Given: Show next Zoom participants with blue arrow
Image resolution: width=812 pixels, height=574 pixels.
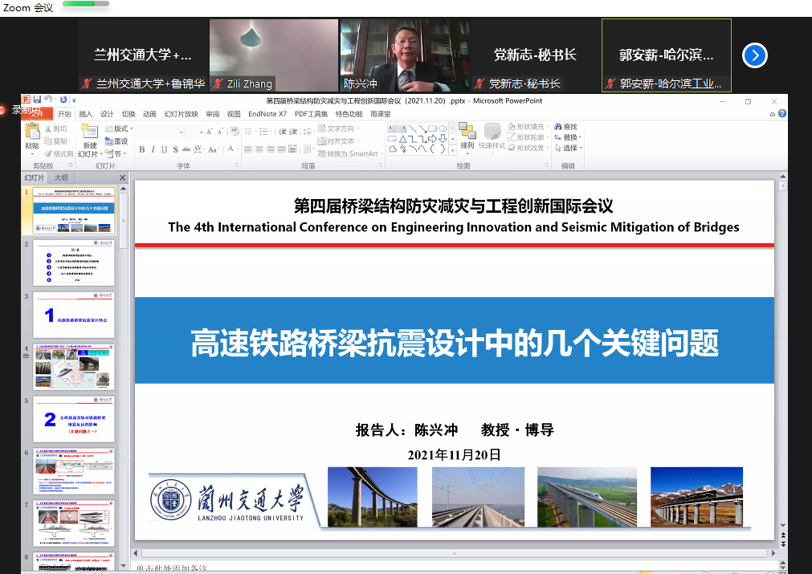Looking at the screenshot, I should coord(754,55).
